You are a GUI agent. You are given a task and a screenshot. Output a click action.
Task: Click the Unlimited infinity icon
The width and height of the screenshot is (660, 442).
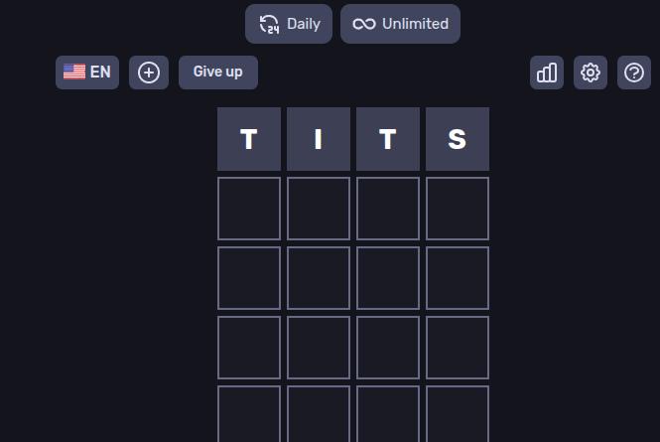[364, 24]
